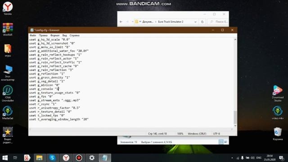The height and width of the screenshot is (162, 288).
Task: Click the back arrow in Explorer window
Action: (121, 22)
